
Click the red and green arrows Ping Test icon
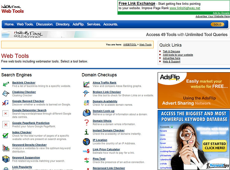click(87, 160)
